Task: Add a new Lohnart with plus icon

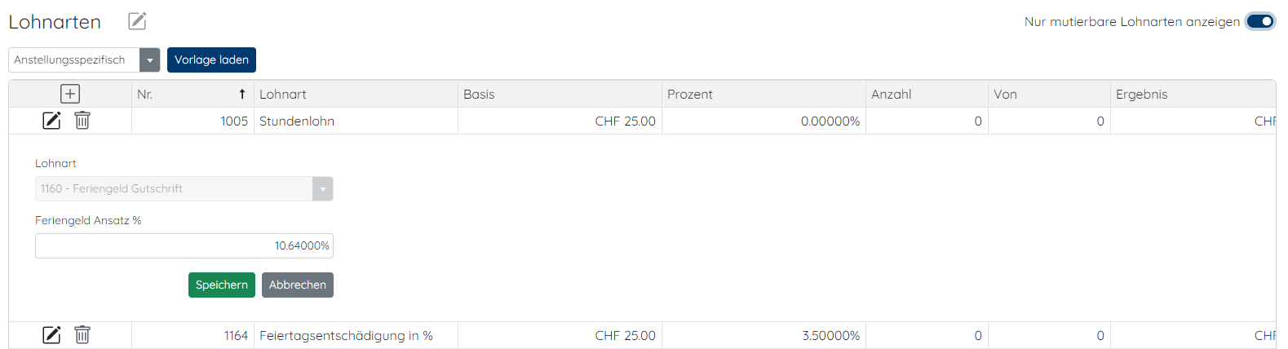Action: coord(70,94)
